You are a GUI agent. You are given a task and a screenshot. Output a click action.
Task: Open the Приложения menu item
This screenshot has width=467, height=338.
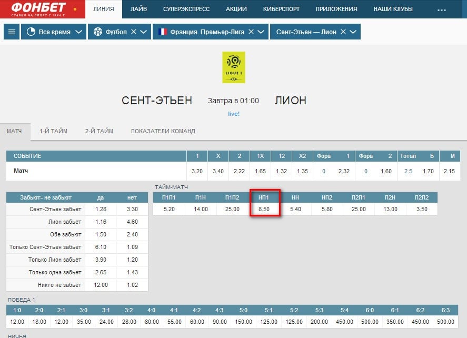pos(336,9)
